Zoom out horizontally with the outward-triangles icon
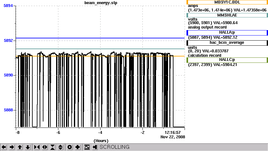The height and width of the screenshot is (151, 268). pyautogui.click(x=45, y=147)
